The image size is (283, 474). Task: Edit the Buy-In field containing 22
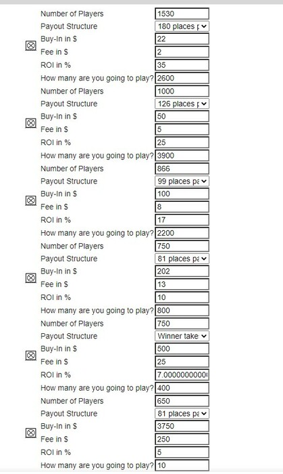click(182, 39)
